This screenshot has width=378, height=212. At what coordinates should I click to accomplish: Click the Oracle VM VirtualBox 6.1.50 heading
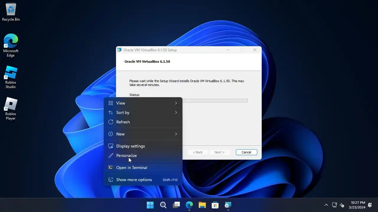click(x=147, y=62)
